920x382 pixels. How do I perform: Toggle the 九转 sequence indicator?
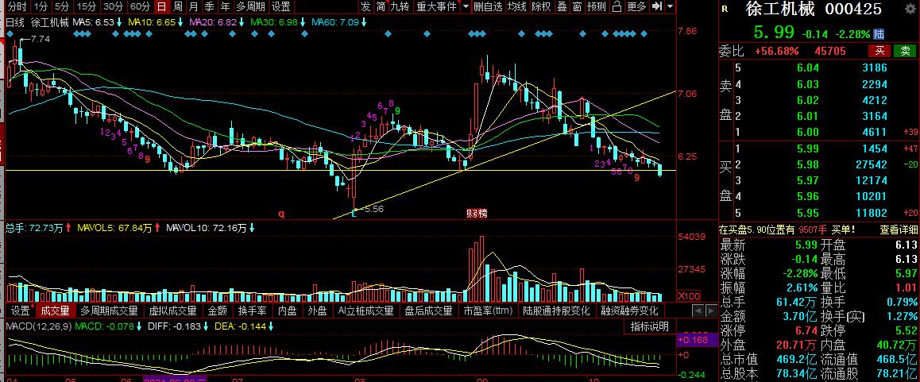[400, 7]
